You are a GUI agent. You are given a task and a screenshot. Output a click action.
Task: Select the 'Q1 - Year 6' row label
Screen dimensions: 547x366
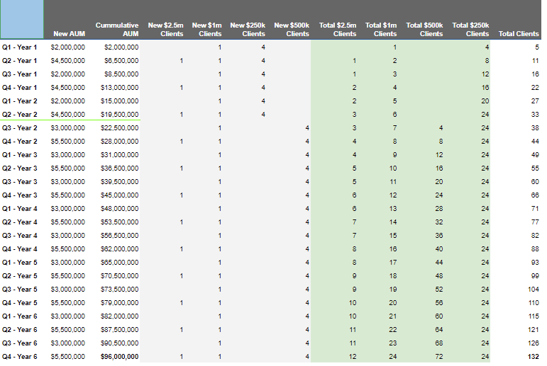point(20,316)
